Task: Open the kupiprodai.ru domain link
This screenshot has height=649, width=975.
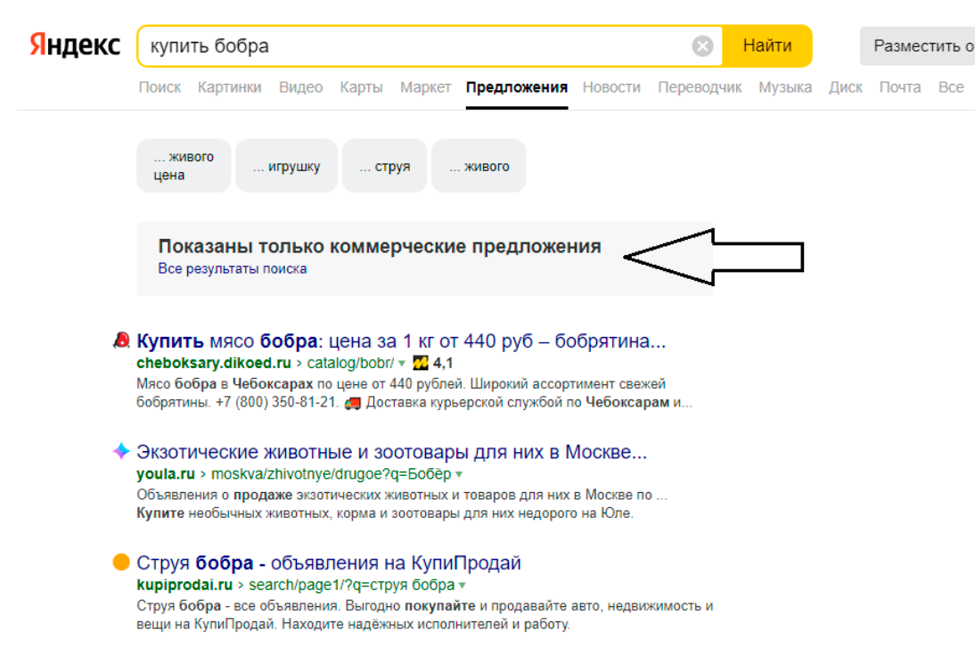Action: click(184, 585)
